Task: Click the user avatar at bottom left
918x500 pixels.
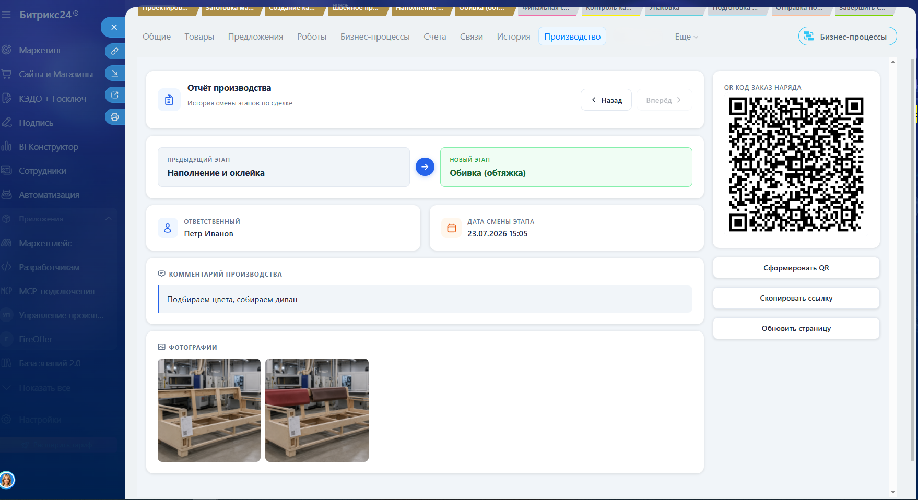Action: (x=7, y=480)
